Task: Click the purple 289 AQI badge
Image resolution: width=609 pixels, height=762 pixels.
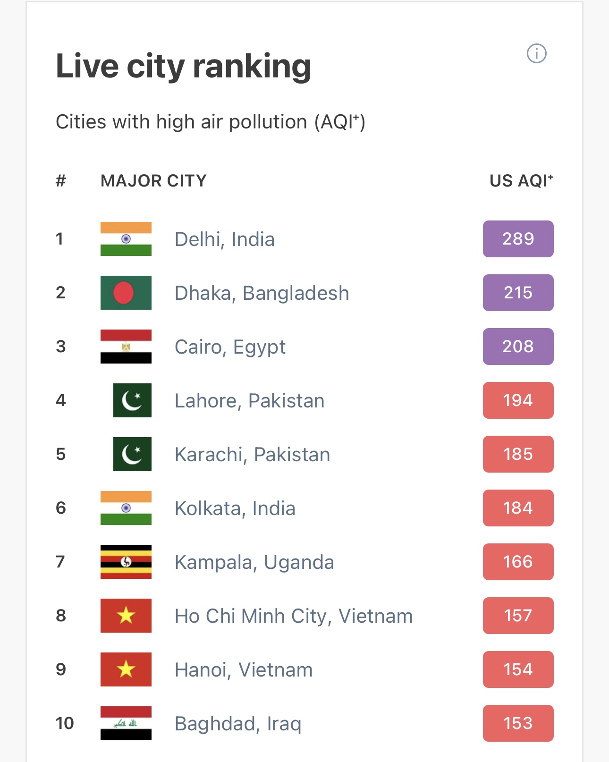Action: pos(518,239)
